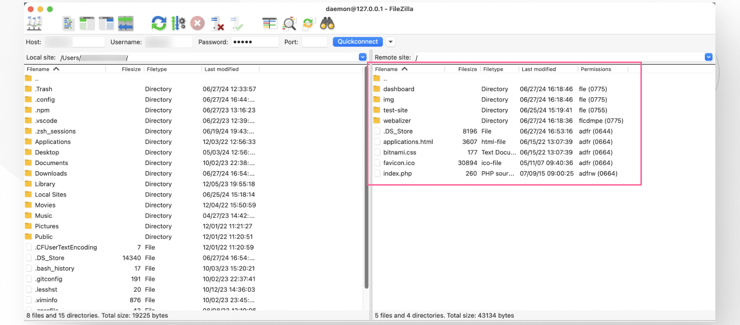Select the test-site remote folder
The image size is (740, 325).
coord(395,110)
